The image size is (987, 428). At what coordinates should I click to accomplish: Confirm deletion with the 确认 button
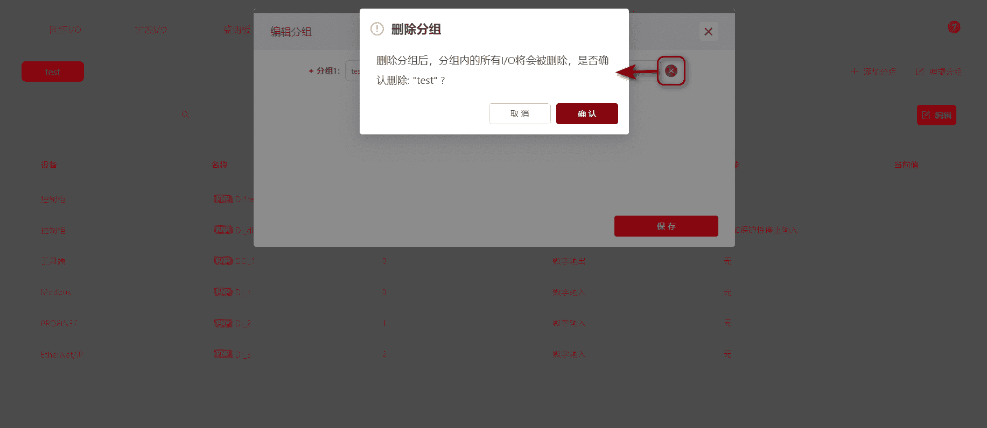pyautogui.click(x=587, y=113)
